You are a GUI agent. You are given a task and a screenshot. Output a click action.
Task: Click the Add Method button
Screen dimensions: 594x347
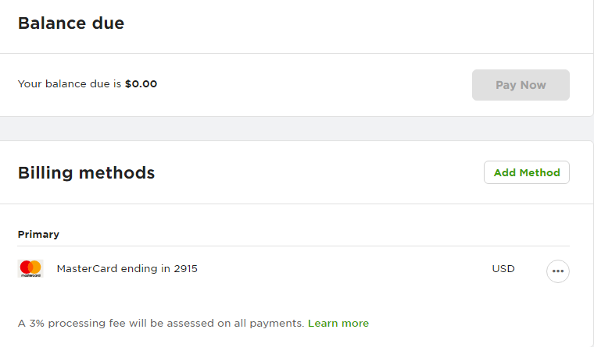(526, 172)
